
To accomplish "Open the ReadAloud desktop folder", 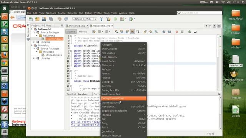I will [236, 15].
